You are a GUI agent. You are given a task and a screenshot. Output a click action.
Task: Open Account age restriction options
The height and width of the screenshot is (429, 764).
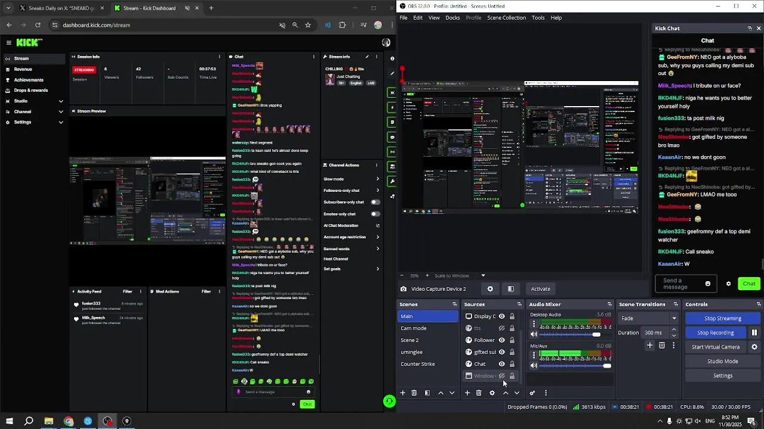coord(377,237)
